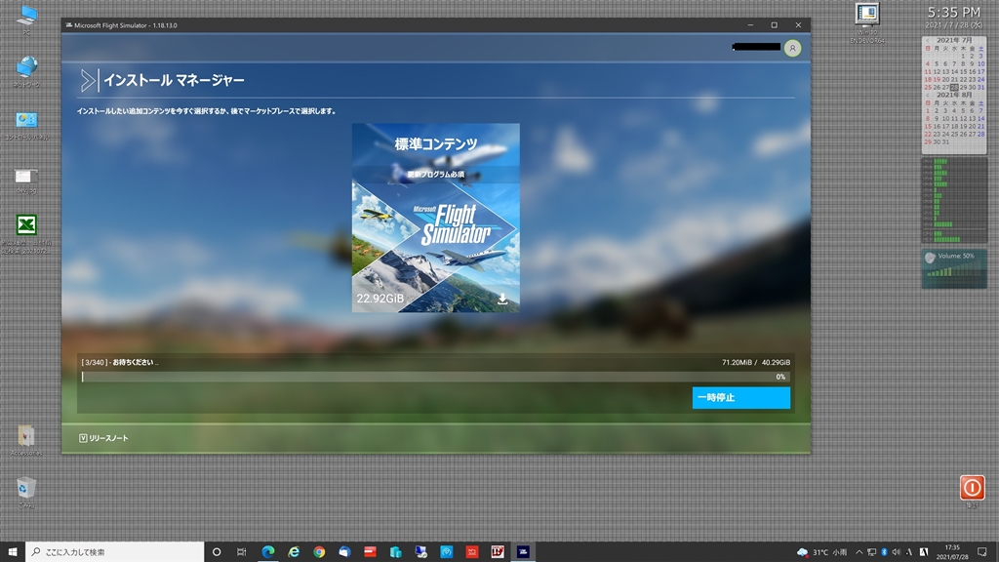Launch Google Chrome from taskbar
Screen dimensions: 999x562
[319, 552]
